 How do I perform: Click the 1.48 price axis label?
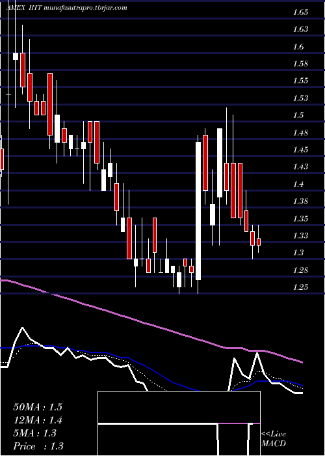300,133
